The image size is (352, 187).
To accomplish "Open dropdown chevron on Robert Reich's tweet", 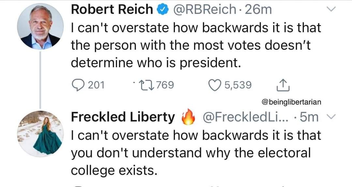I will [330, 10].
